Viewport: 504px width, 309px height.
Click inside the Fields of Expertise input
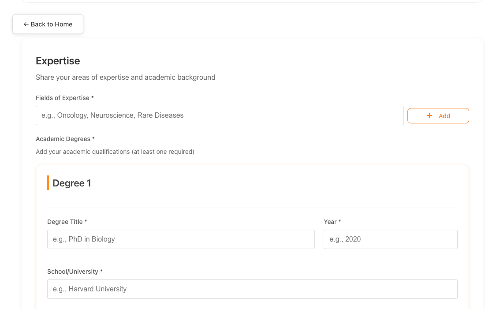220,115
